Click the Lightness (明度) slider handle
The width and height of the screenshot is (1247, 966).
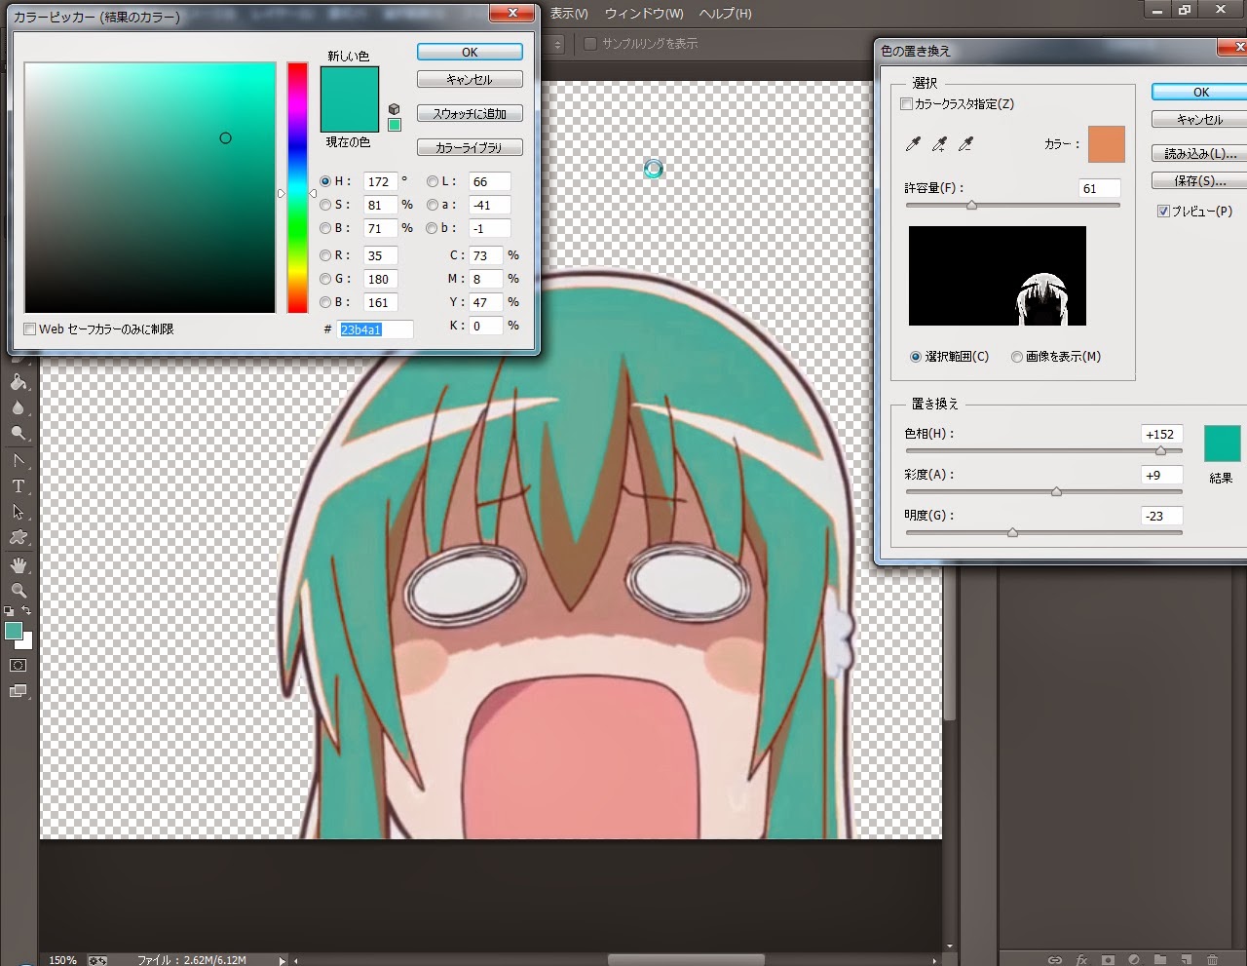click(x=1012, y=533)
